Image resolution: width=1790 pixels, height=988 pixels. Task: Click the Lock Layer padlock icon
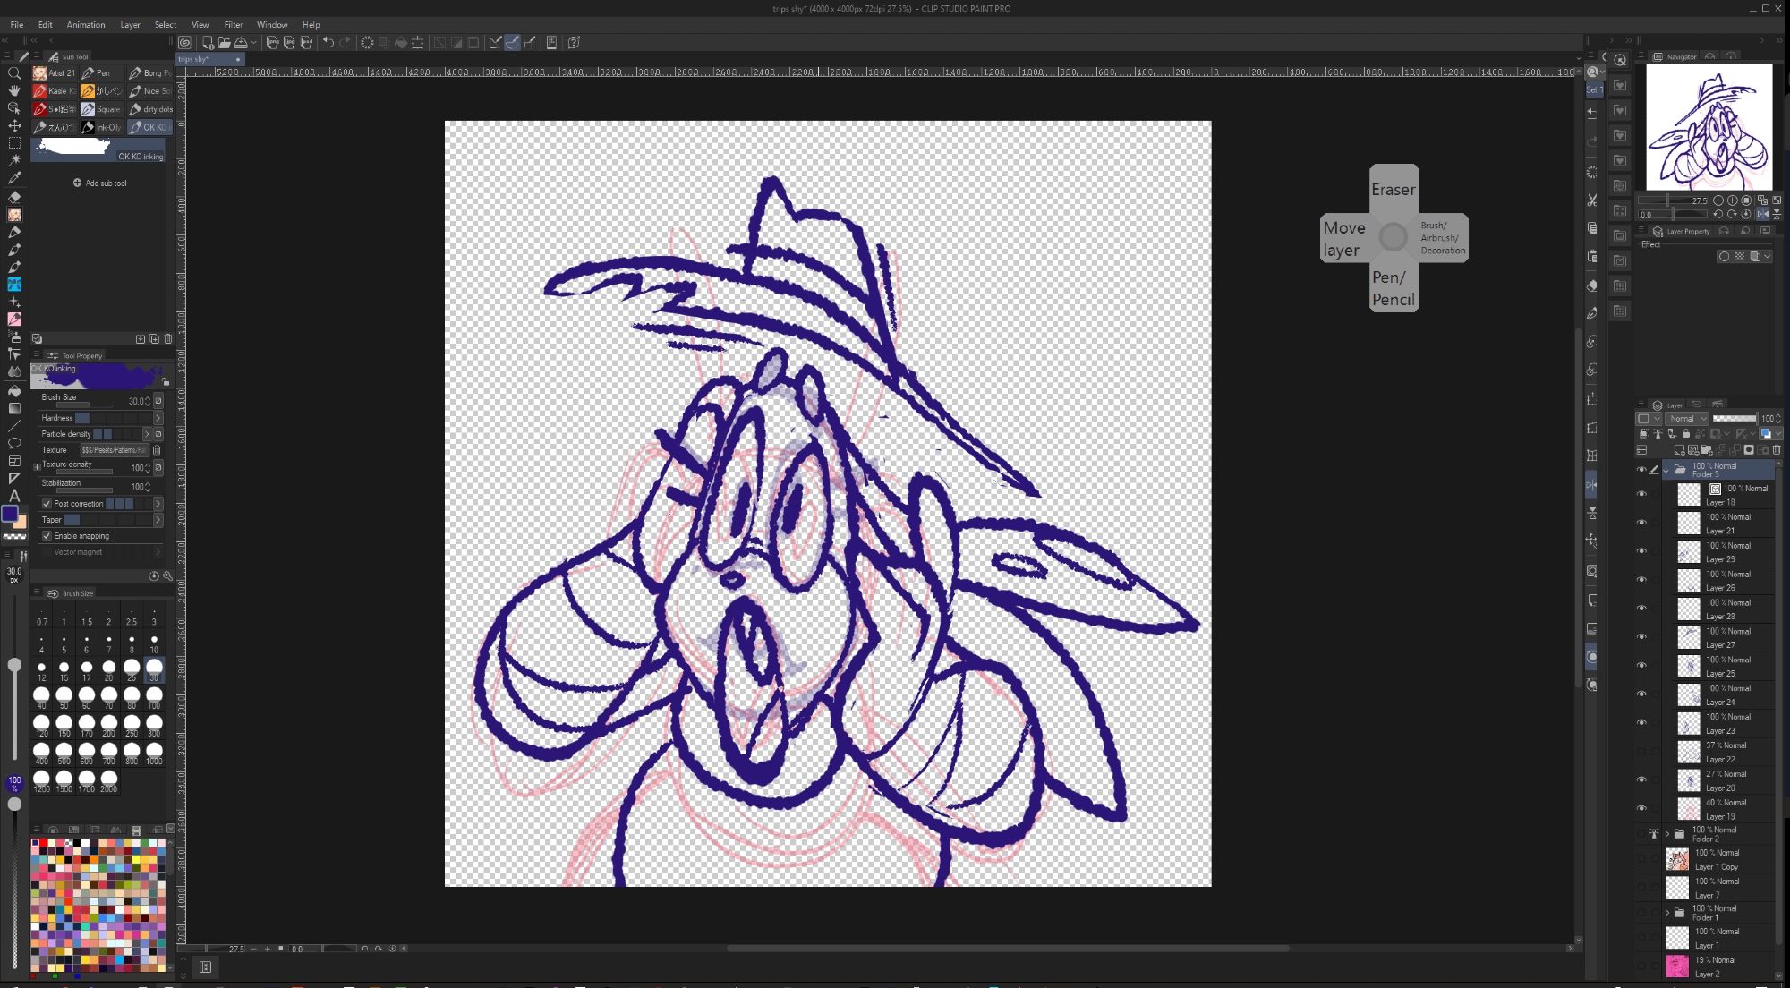pos(1686,434)
